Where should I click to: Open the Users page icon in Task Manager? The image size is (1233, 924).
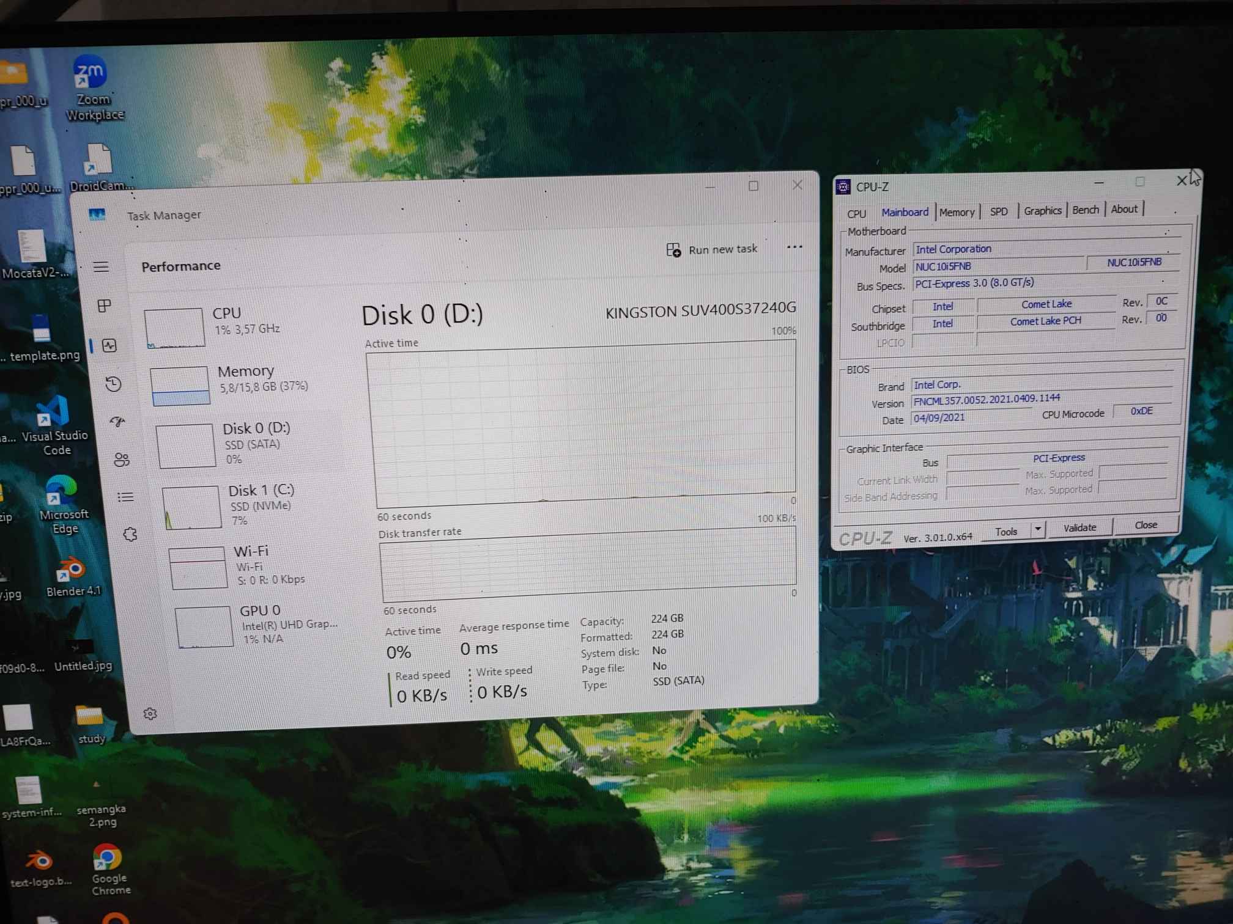122,460
